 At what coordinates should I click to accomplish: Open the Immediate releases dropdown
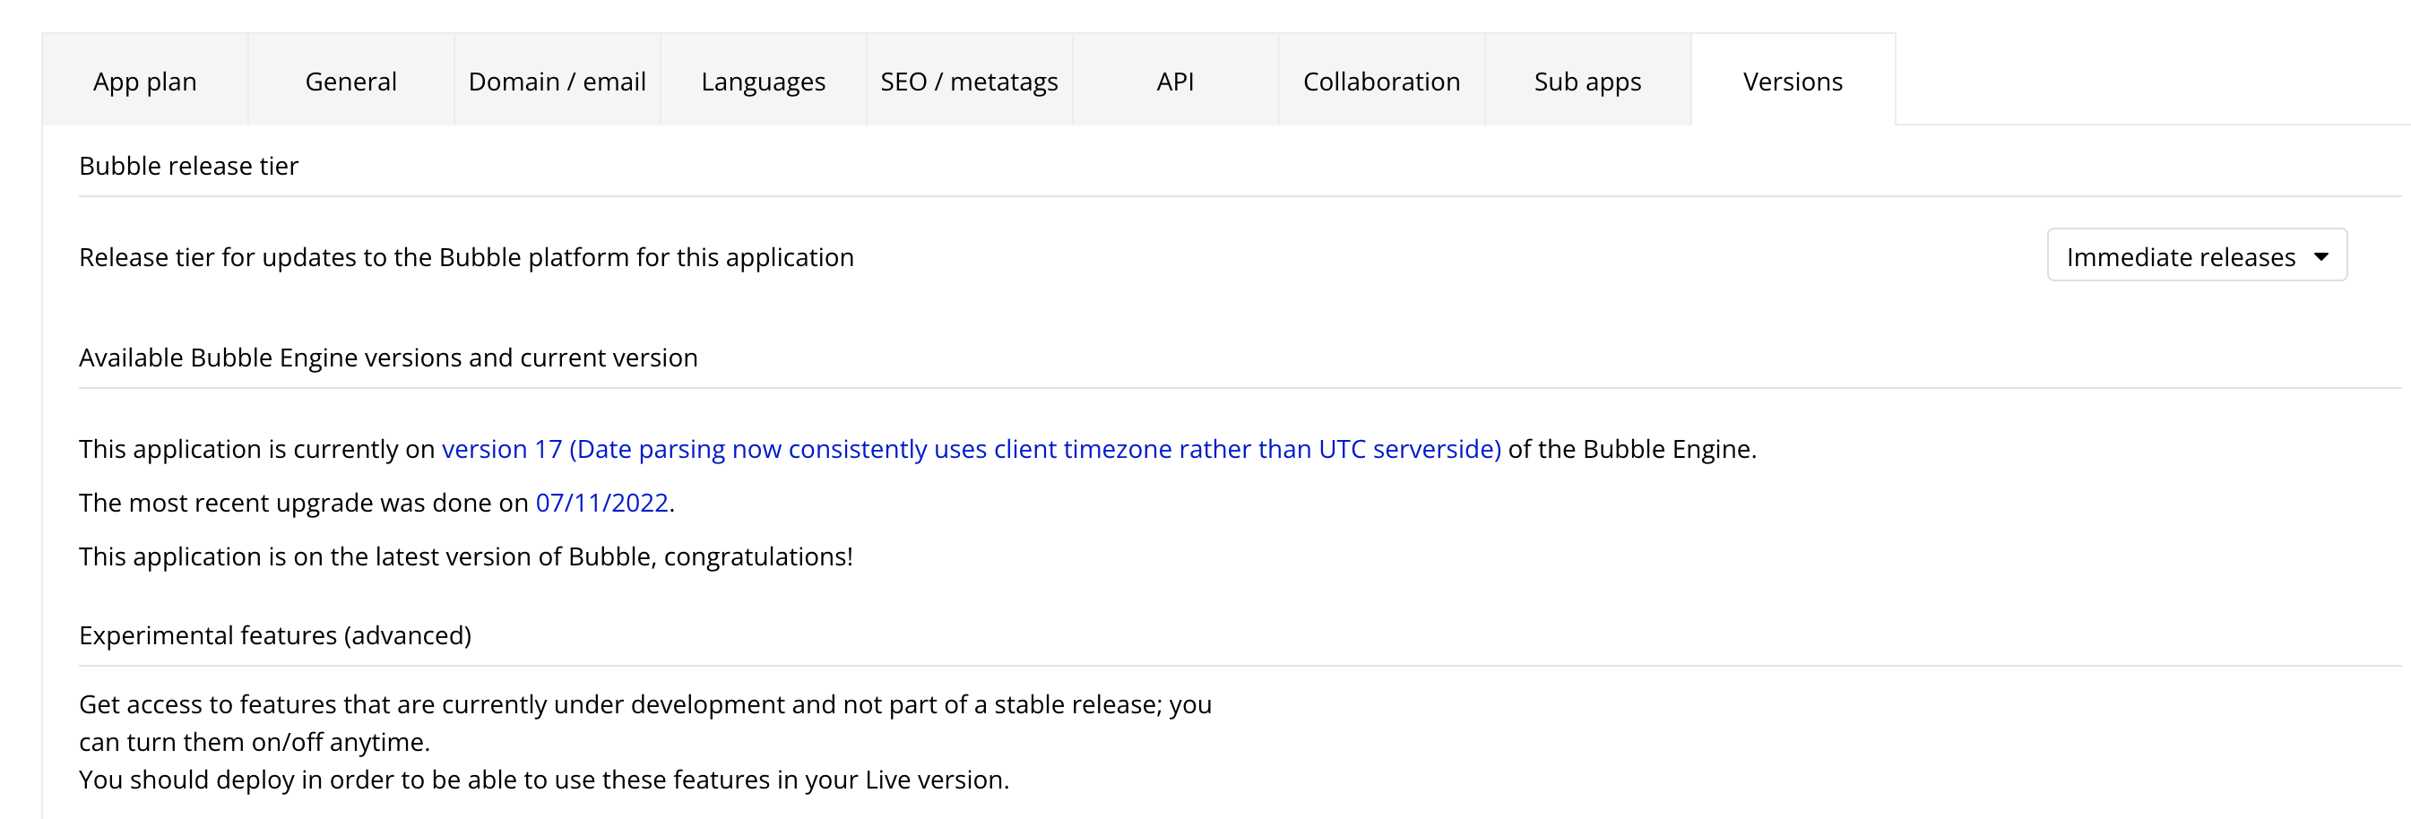tap(2181, 256)
